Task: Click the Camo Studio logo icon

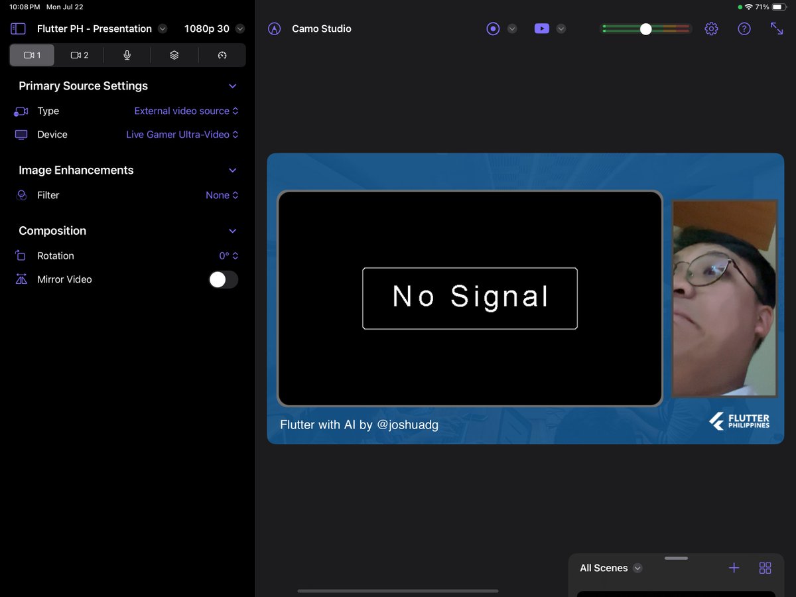Action: point(275,29)
